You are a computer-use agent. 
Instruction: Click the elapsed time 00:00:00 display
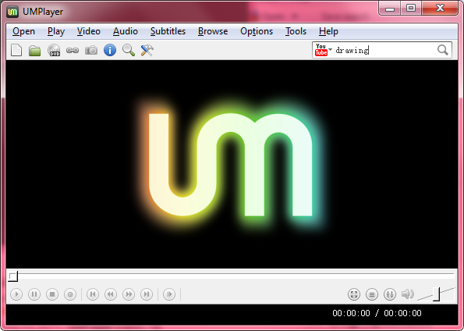click(351, 313)
